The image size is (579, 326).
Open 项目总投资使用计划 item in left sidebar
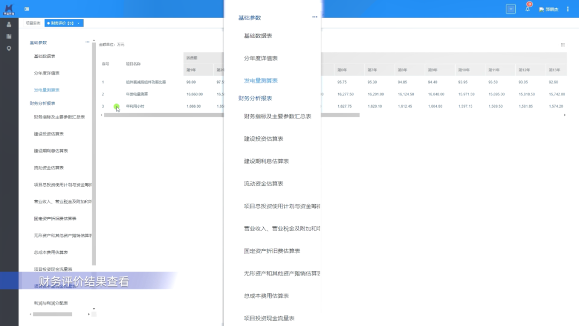tap(62, 184)
